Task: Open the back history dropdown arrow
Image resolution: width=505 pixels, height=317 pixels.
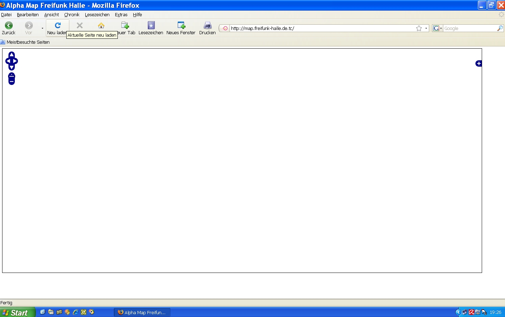Action: [42, 28]
